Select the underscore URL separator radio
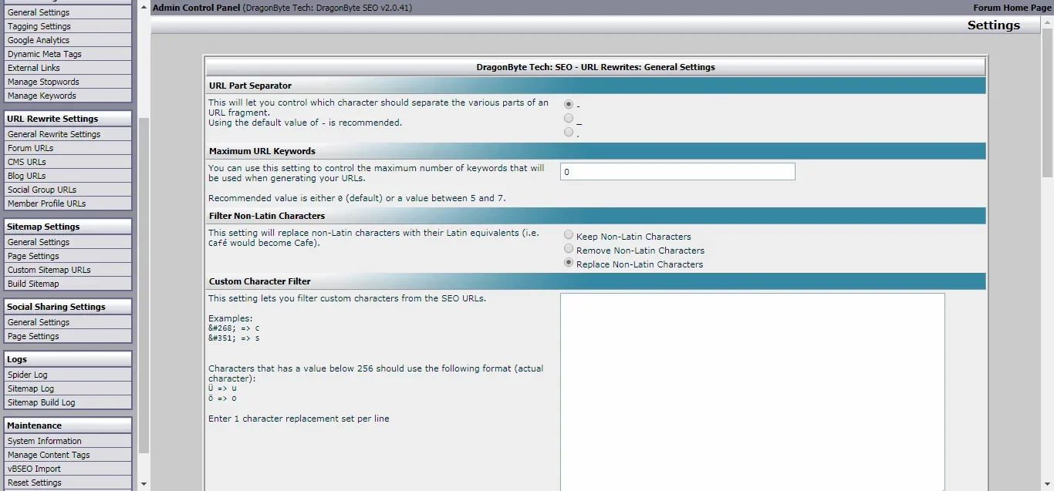Viewport: 1054px width, 491px height. click(569, 118)
